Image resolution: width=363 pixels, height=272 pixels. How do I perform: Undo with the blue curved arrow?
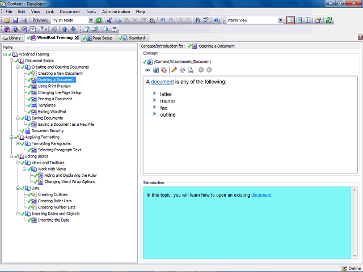pyautogui.click(x=163, y=20)
